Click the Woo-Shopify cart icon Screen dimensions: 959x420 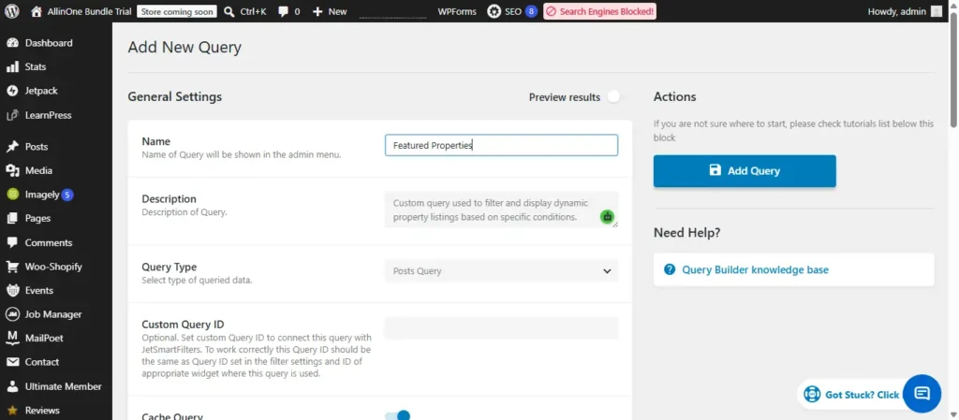pos(12,267)
